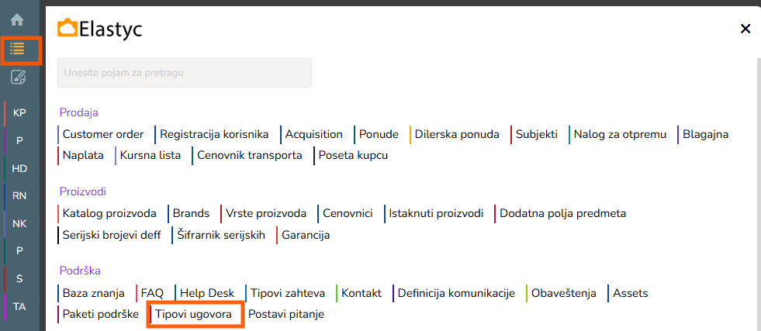The image size is (761, 331).
Task: Navigate to Dilerska ponuda
Action: tap(457, 134)
